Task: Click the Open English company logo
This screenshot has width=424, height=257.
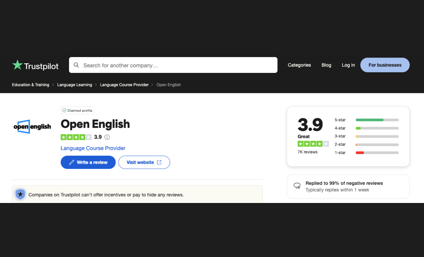Action: 32,127
